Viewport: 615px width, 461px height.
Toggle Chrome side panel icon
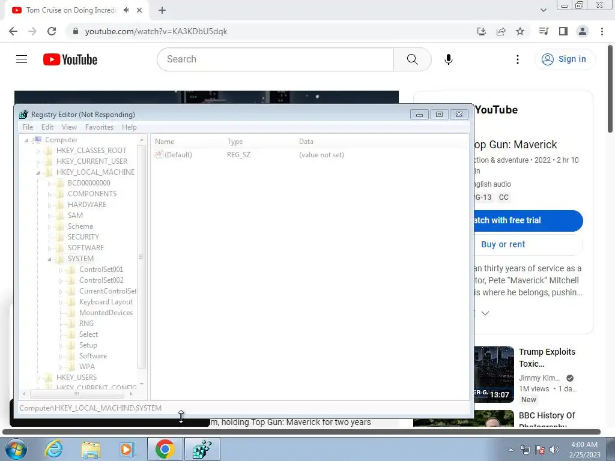(x=563, y=31)
